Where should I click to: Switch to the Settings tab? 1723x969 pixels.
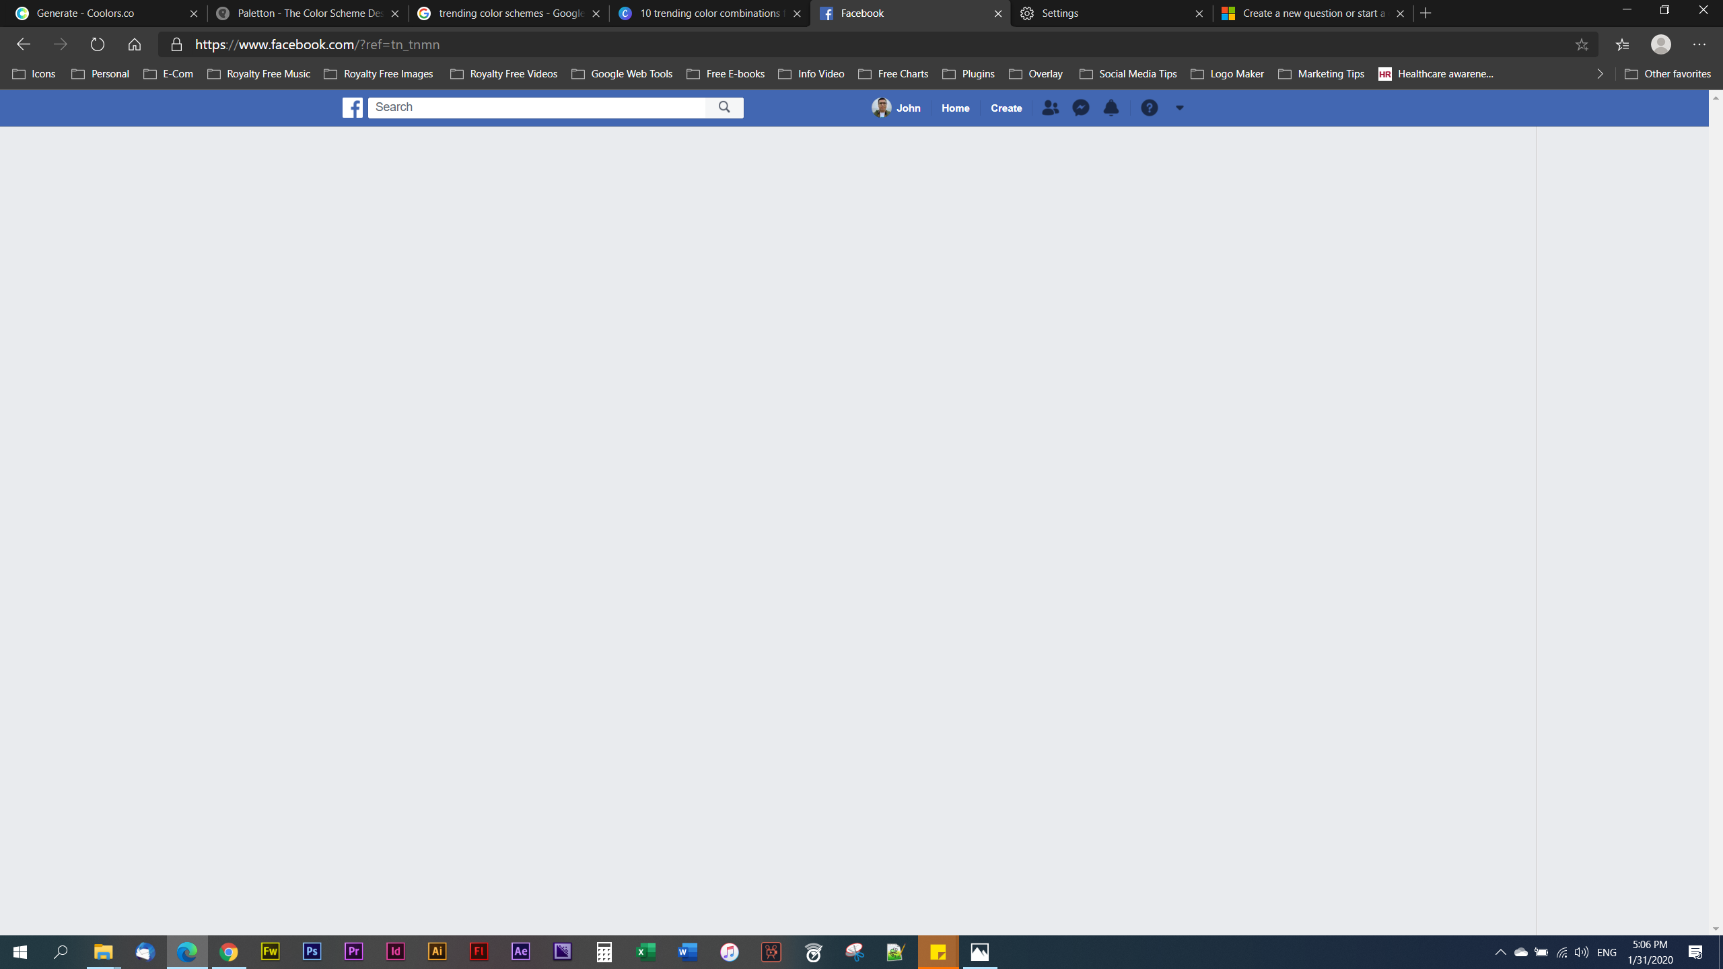pyautogui.click(x=1111, y=13)
